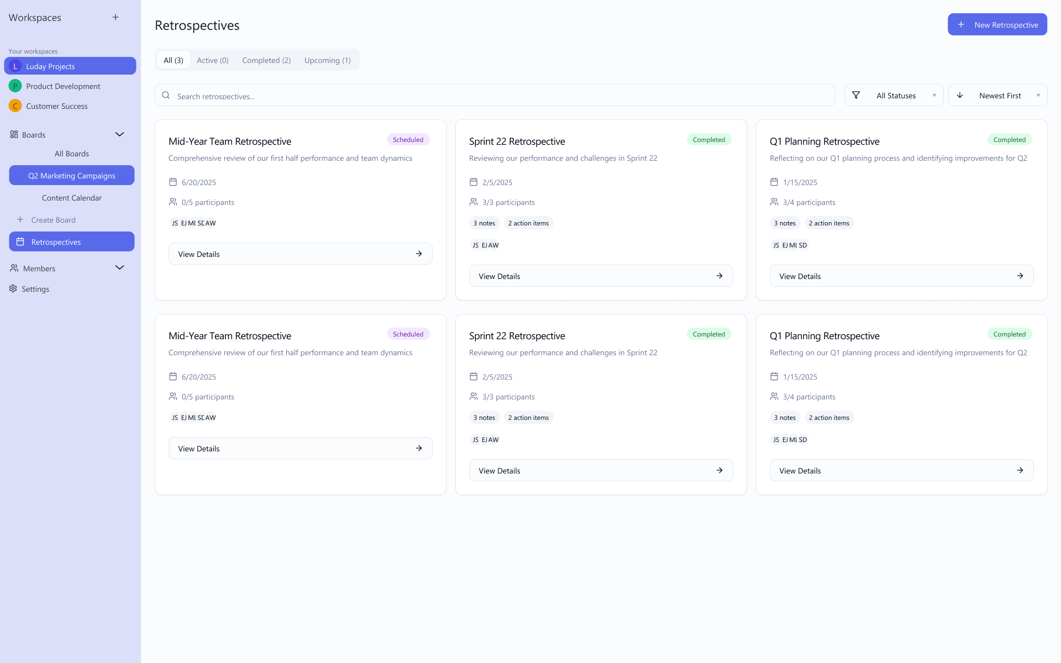Click the Create Board plus icon
The width and height of the screenshot is (1061, 663).
click(x=20, y=219)
